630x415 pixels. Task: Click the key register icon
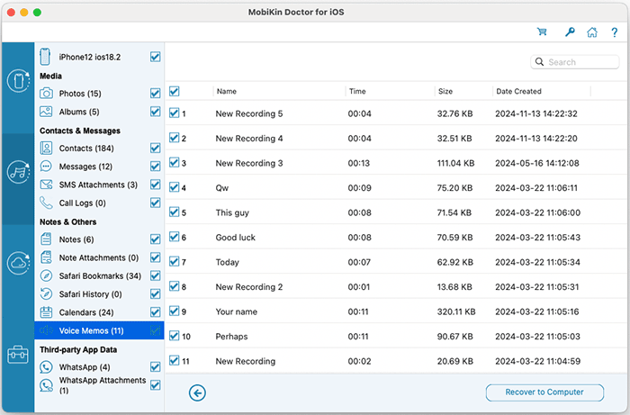click(570, 32)
